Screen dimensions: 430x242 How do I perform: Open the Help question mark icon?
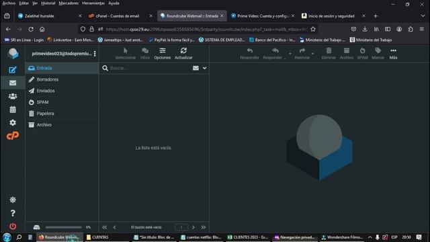(x=13, y=213)
